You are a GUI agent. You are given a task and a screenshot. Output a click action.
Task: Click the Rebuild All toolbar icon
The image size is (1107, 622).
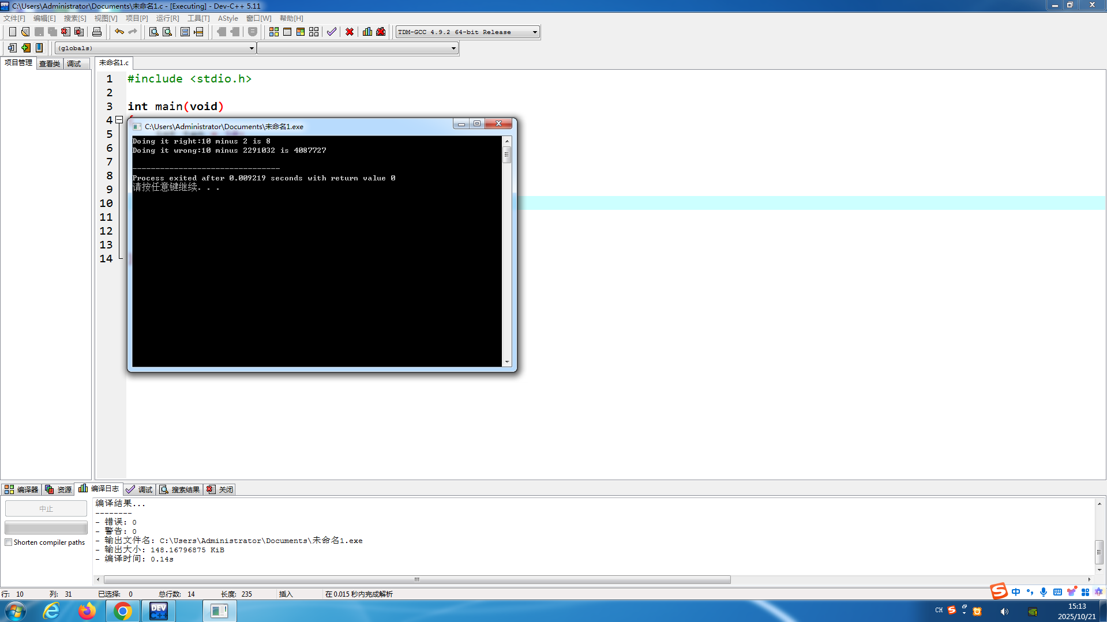(x=314, y=32)
